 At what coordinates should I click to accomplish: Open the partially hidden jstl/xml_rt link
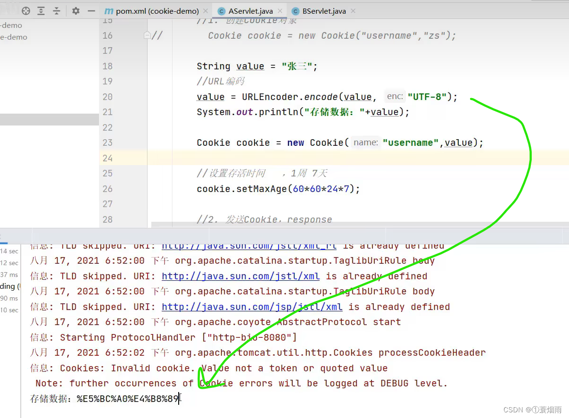[x=249, y=245]
